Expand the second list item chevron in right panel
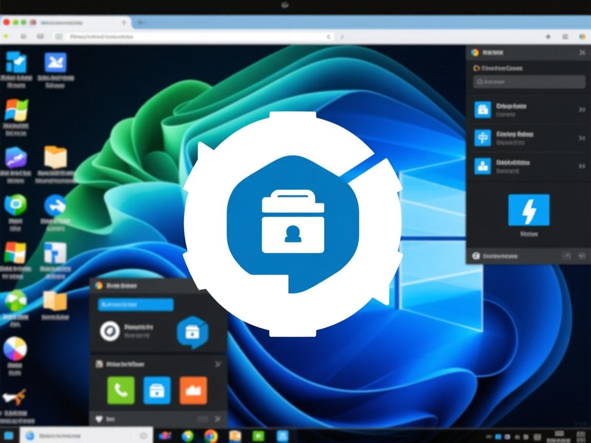Image resolution: width=591 pixels, height=443 pixels. 582,137
